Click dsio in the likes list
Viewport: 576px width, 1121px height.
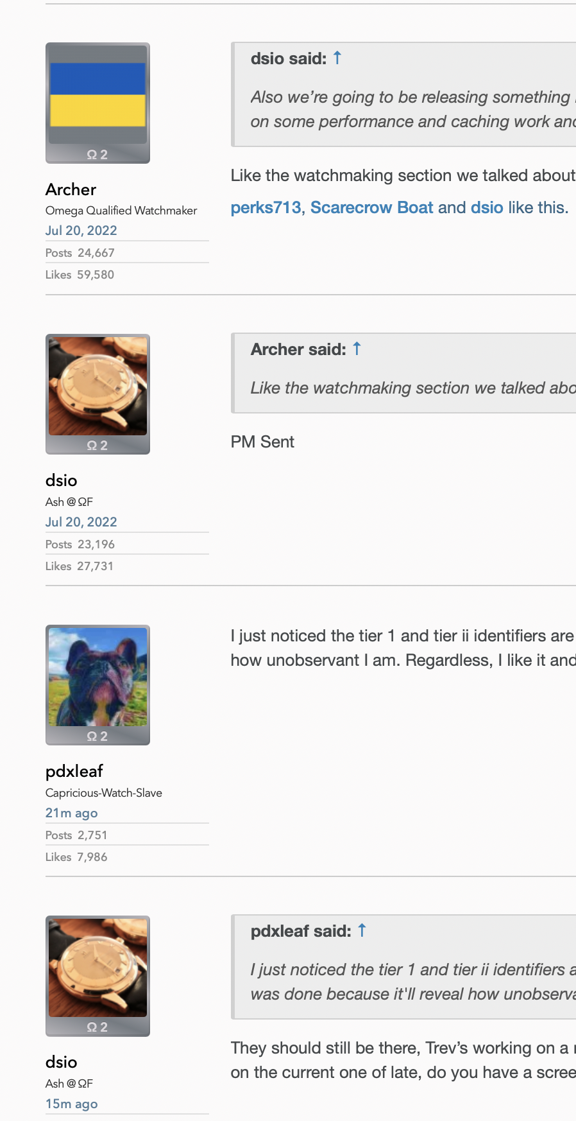coord(487,207)
